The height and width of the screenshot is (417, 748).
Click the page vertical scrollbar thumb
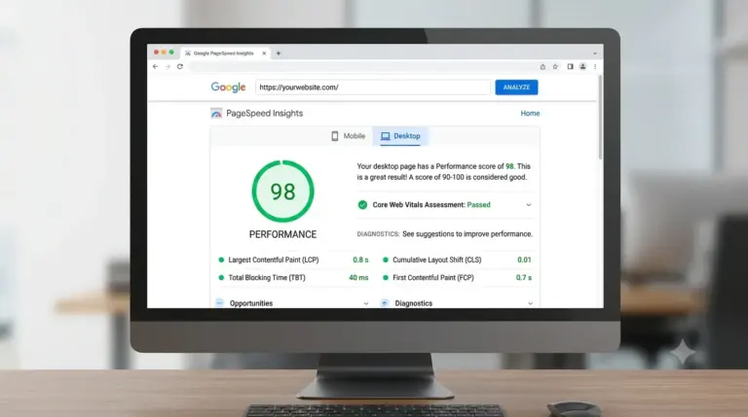point(600,117)
